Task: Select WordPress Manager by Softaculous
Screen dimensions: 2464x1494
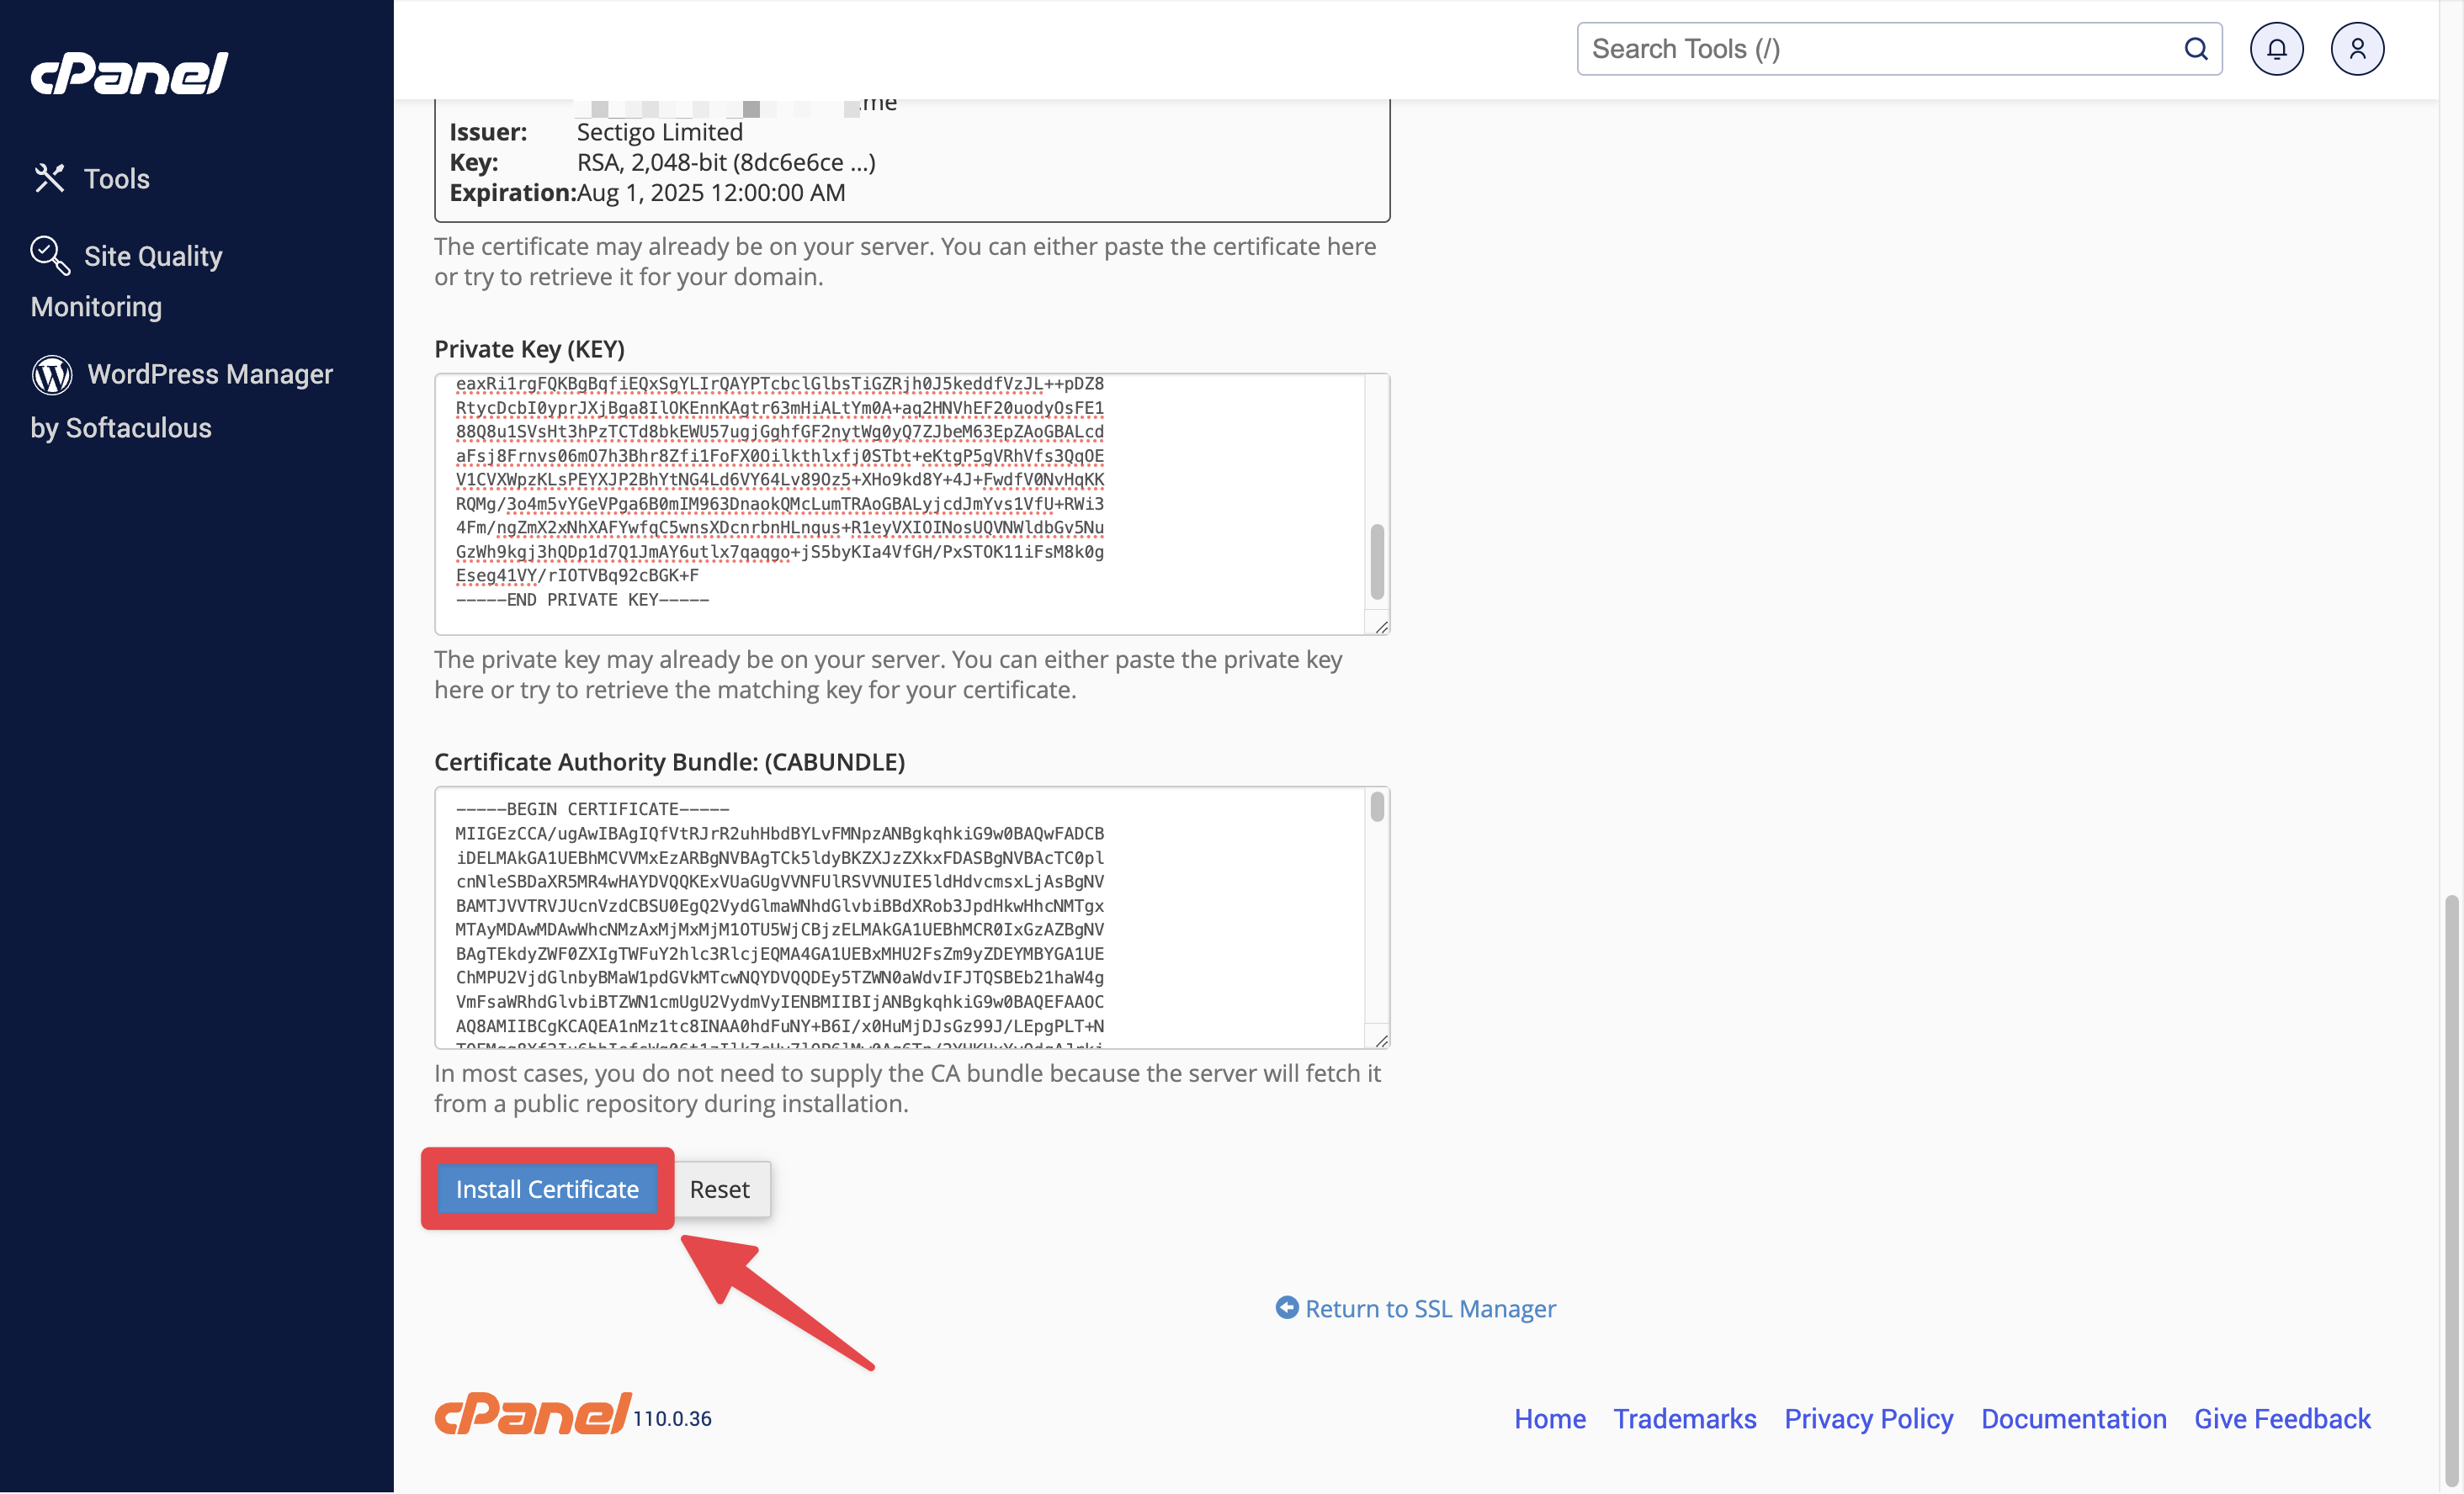Action: point(182,400)
